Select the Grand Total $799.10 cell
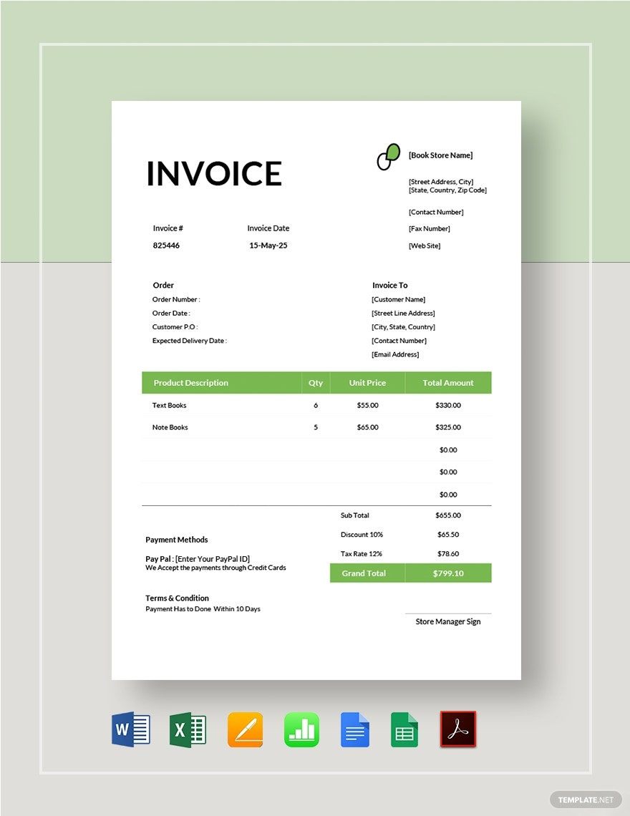 tap(448, 573)
